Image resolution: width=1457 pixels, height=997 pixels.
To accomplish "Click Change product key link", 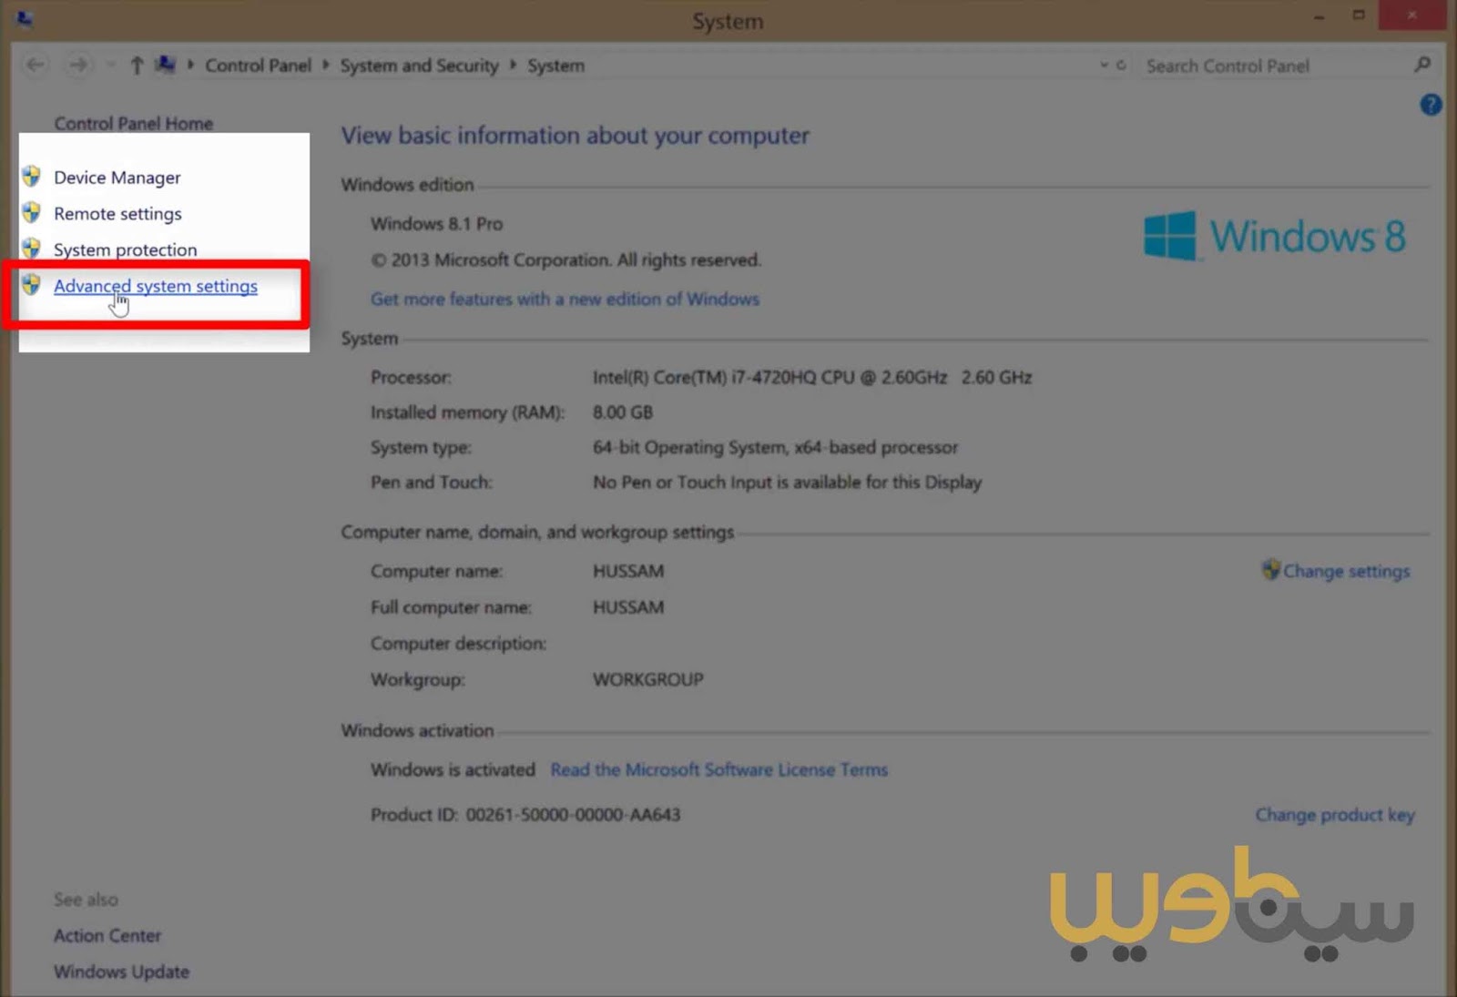I will pos(1335,815).
